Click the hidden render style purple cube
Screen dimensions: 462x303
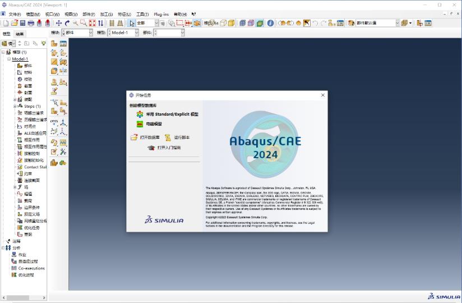click(x=251, y=23)
